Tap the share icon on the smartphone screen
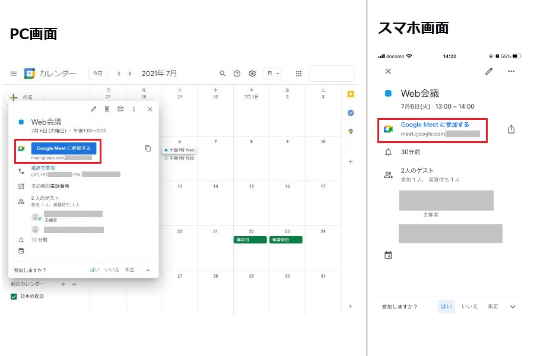This screenshot has width=534, height=356. 511,129
